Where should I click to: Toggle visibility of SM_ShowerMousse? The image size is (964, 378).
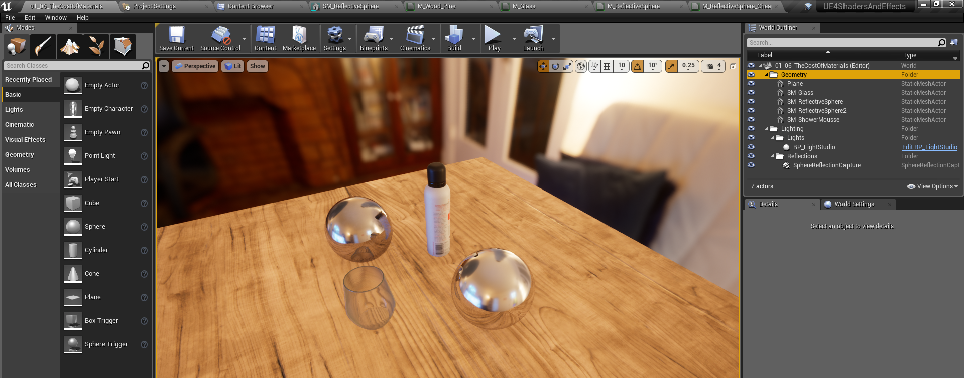(x=751, y=120)
